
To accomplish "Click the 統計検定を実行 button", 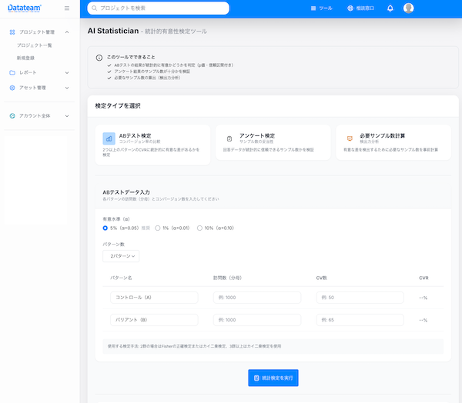I will coord(273,378).
